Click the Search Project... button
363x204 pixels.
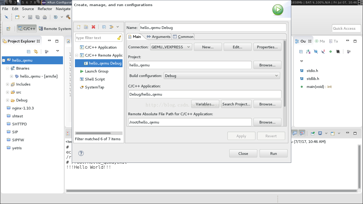tap(237, 104)
